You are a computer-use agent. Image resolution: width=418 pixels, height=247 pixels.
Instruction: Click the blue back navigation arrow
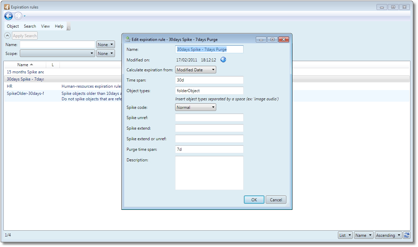click(9, 16)
